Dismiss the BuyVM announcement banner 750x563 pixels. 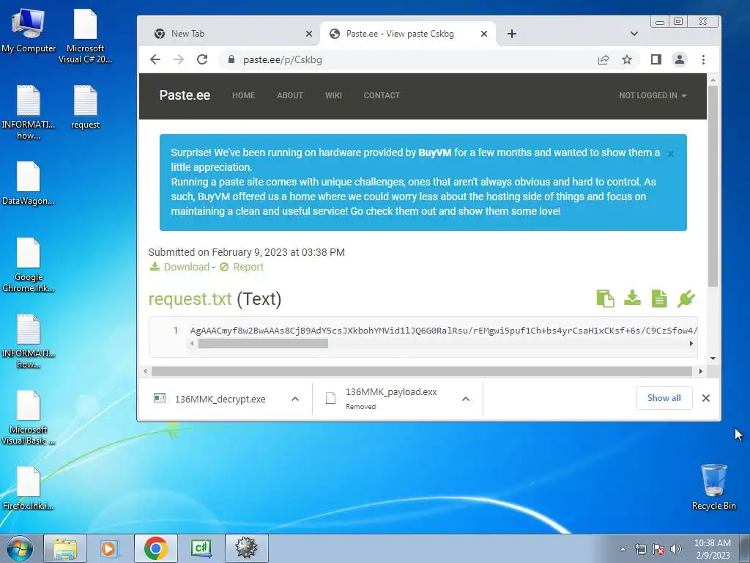pos(671,154)
